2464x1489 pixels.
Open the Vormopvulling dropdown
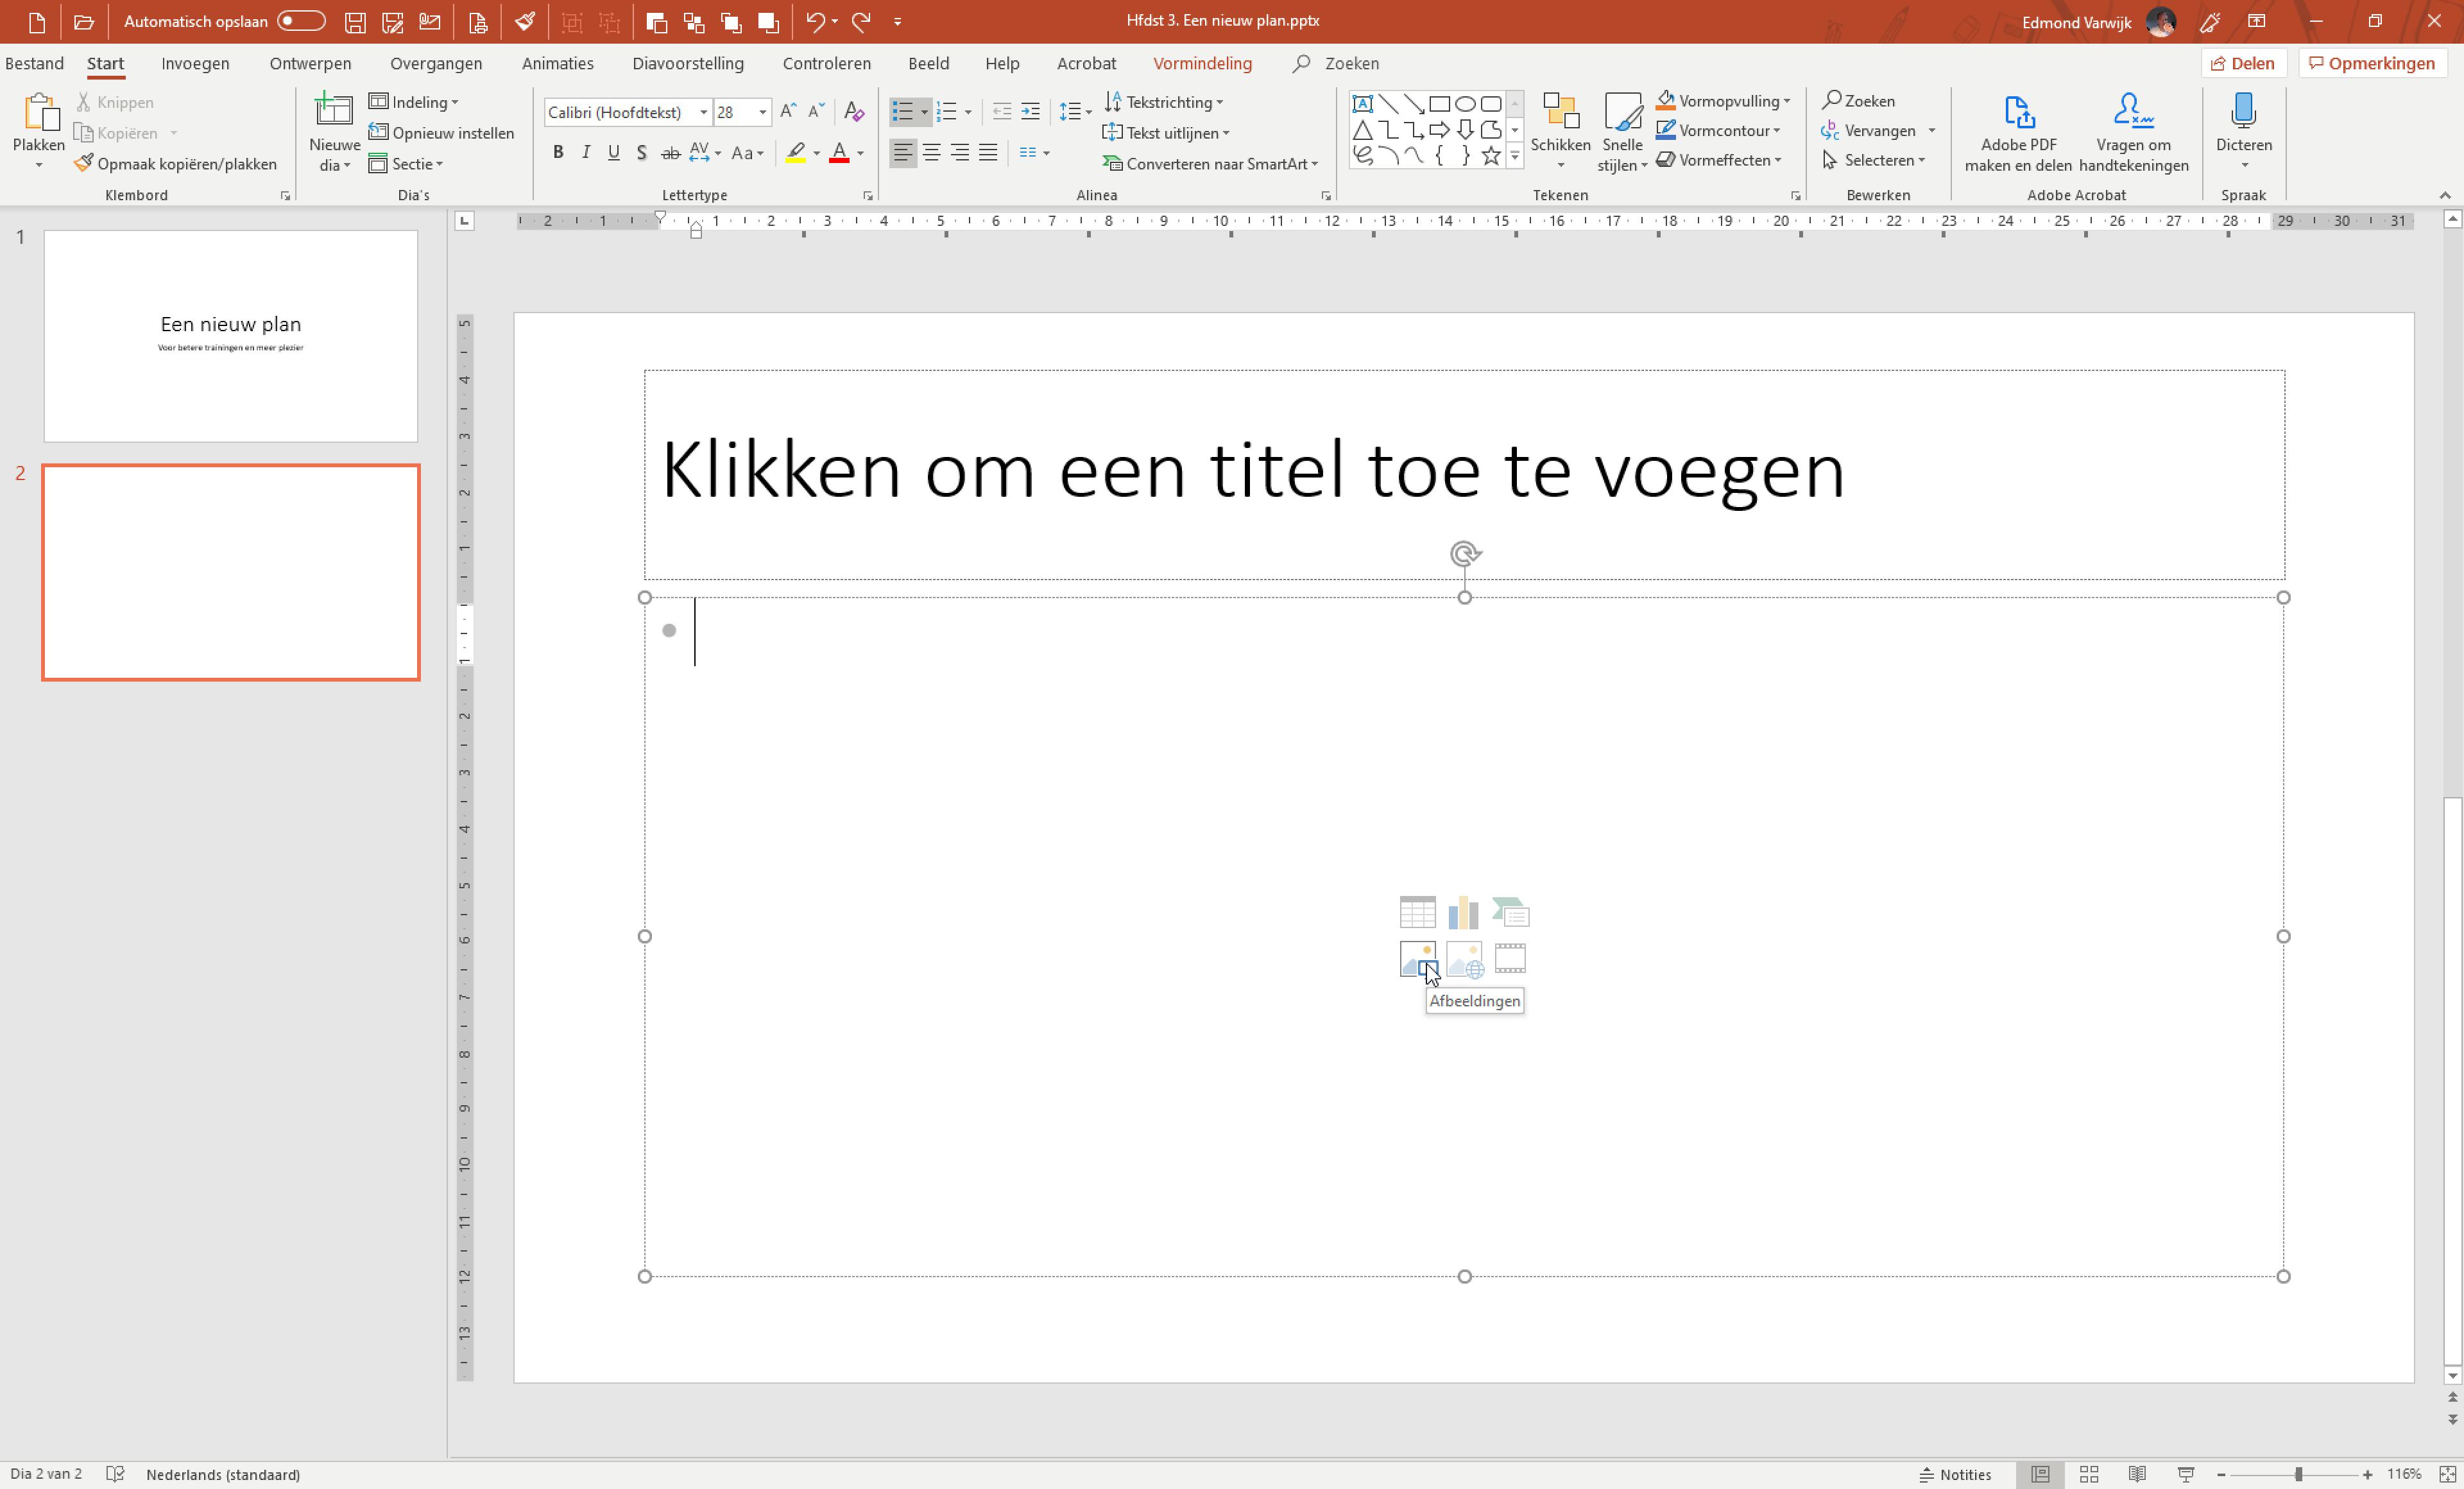[x=1787, y=101]
